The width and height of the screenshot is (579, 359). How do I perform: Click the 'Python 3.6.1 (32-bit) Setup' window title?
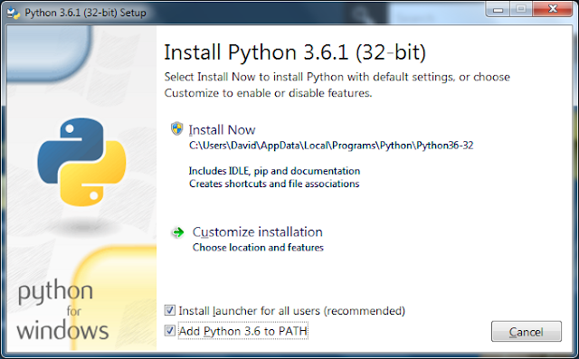click(x=85, y=13)
